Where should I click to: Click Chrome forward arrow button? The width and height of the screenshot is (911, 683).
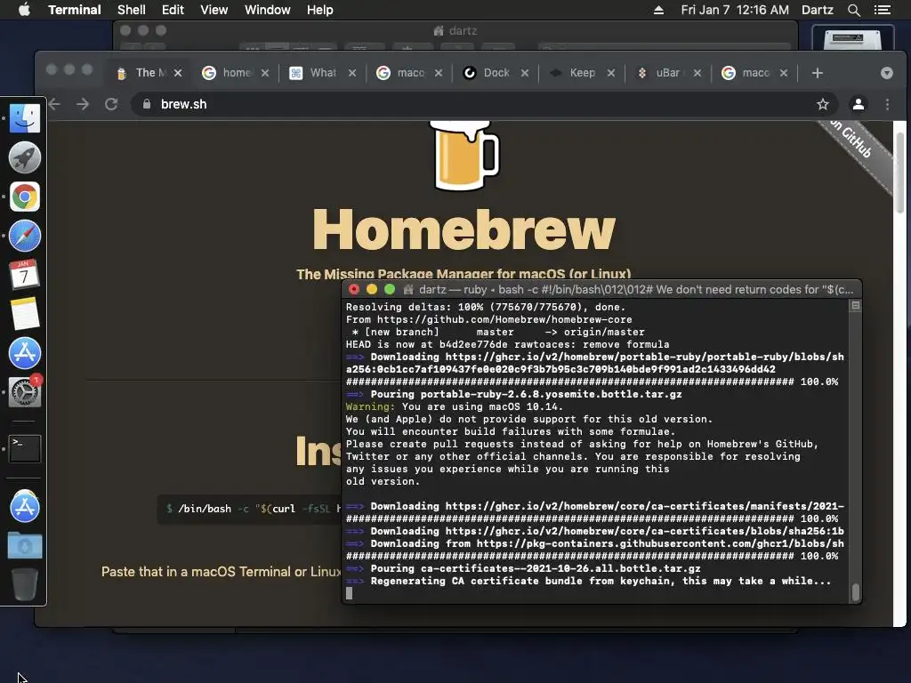[x=83, y=104]
